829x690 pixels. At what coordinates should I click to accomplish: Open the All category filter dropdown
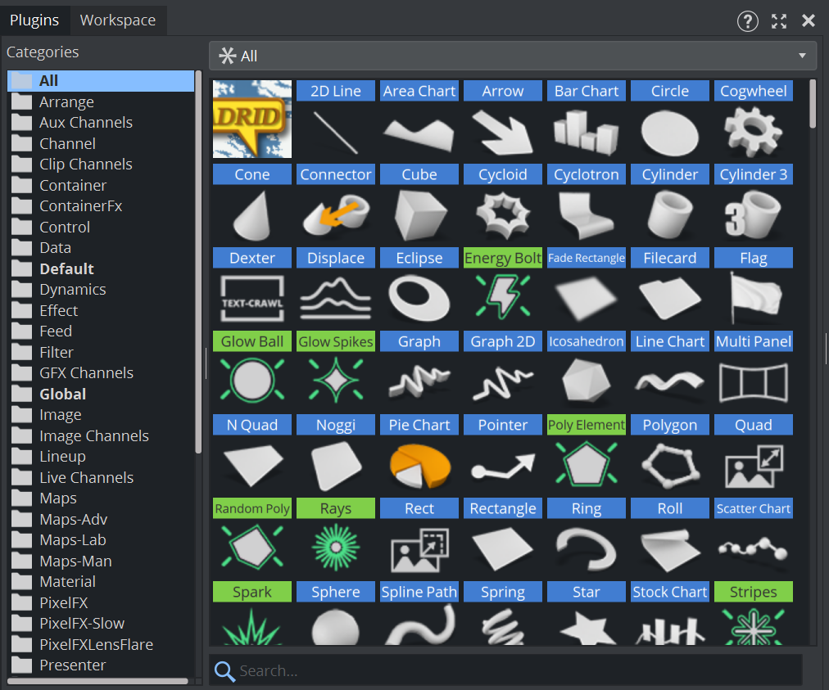pyautogui.click(x=512, y=56)
